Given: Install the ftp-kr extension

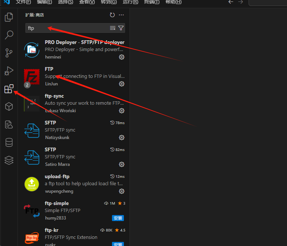Looking at the screenshot, I should tap(118, 244).
